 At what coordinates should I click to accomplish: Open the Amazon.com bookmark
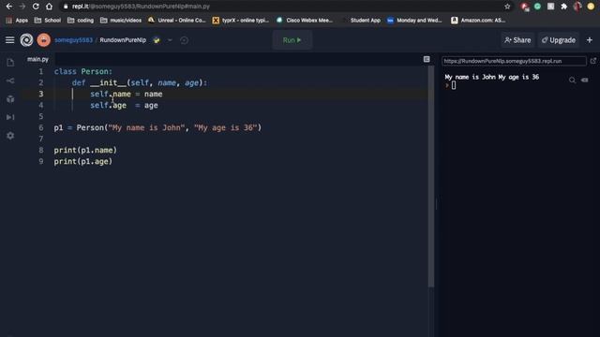tap(478, 21)
